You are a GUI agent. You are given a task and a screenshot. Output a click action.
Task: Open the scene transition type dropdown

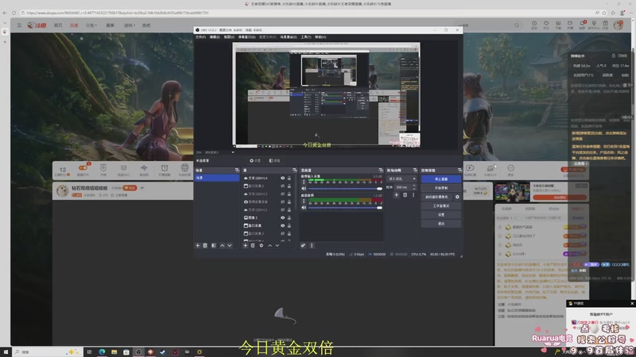pos(402,178)
